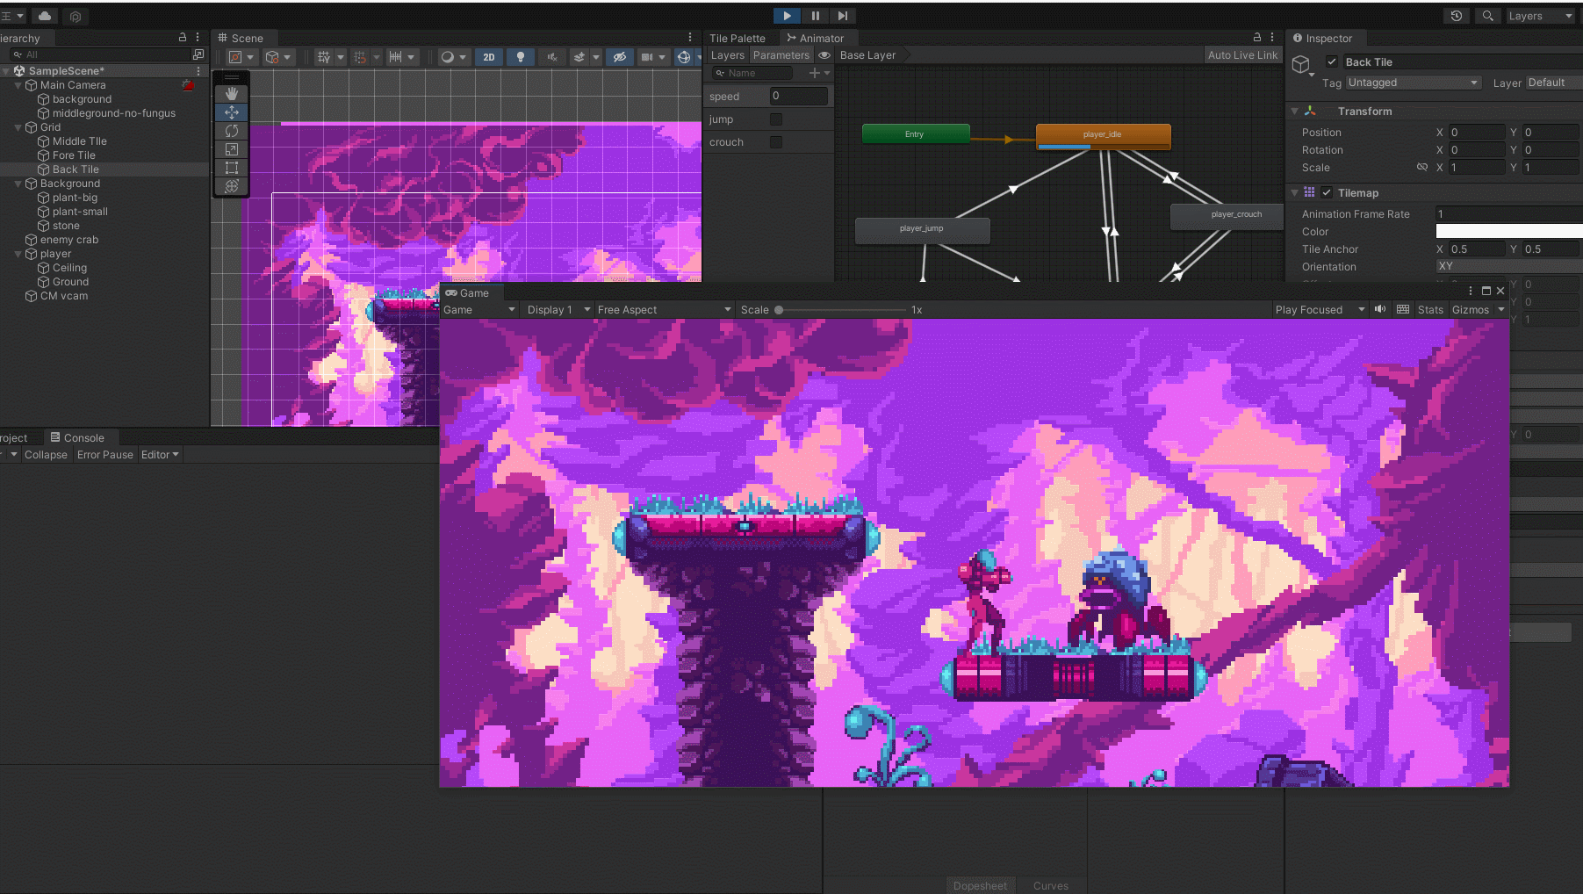Toggle scene lighting bulb icon

521,57
